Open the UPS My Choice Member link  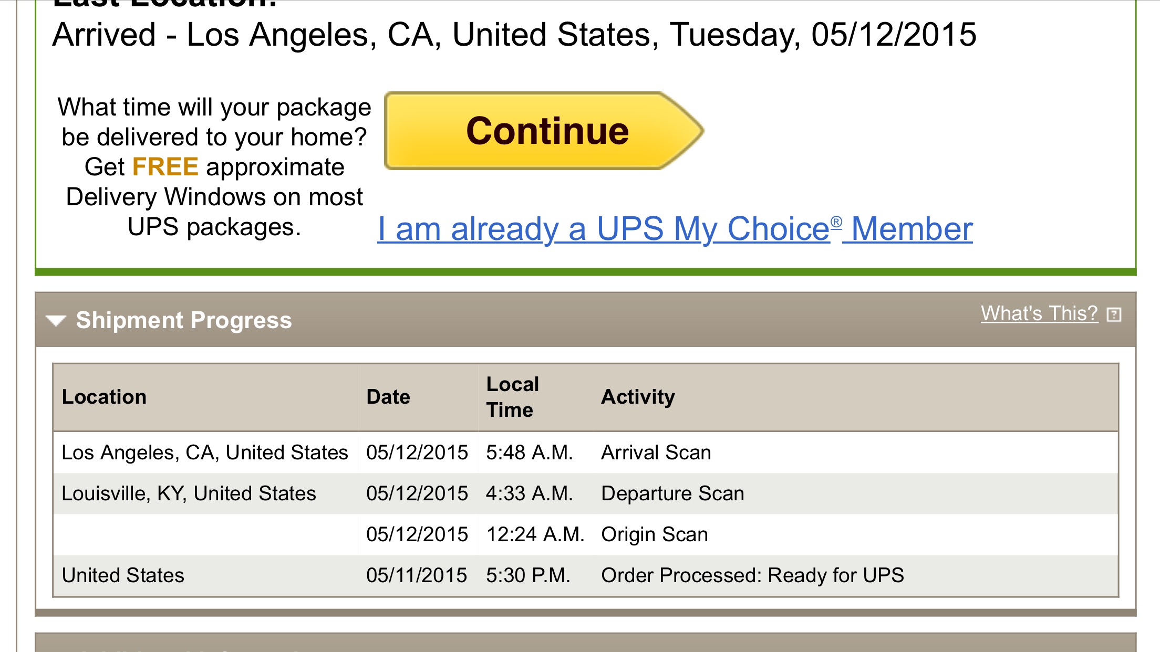(x=675, y=229)
